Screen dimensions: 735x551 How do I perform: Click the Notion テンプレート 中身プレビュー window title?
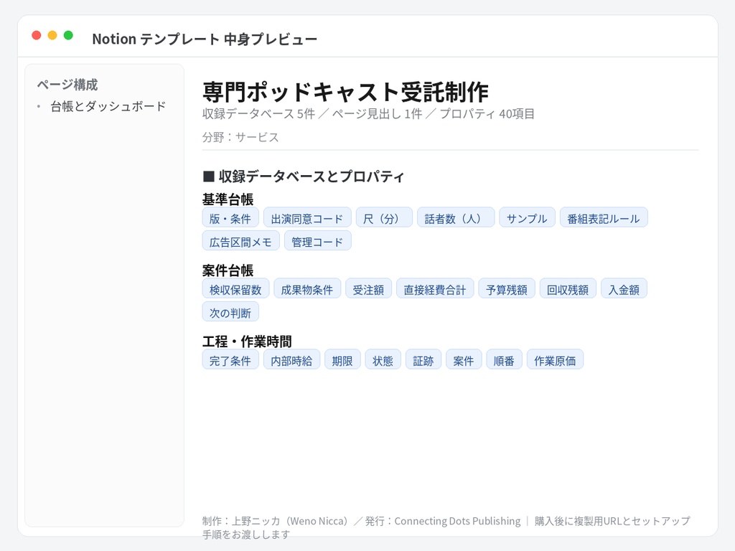(x=205, y=39)
